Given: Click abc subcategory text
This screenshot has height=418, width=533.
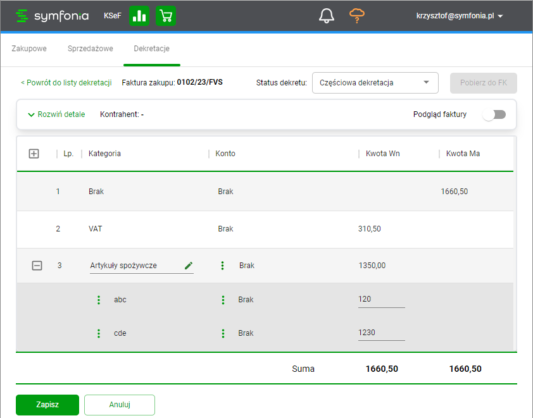Looking at the screenshot, I should pyautogui.click(x=120, y=300).
